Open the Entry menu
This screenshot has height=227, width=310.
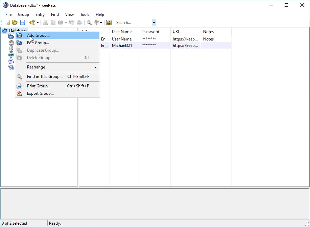coord(40,15)
